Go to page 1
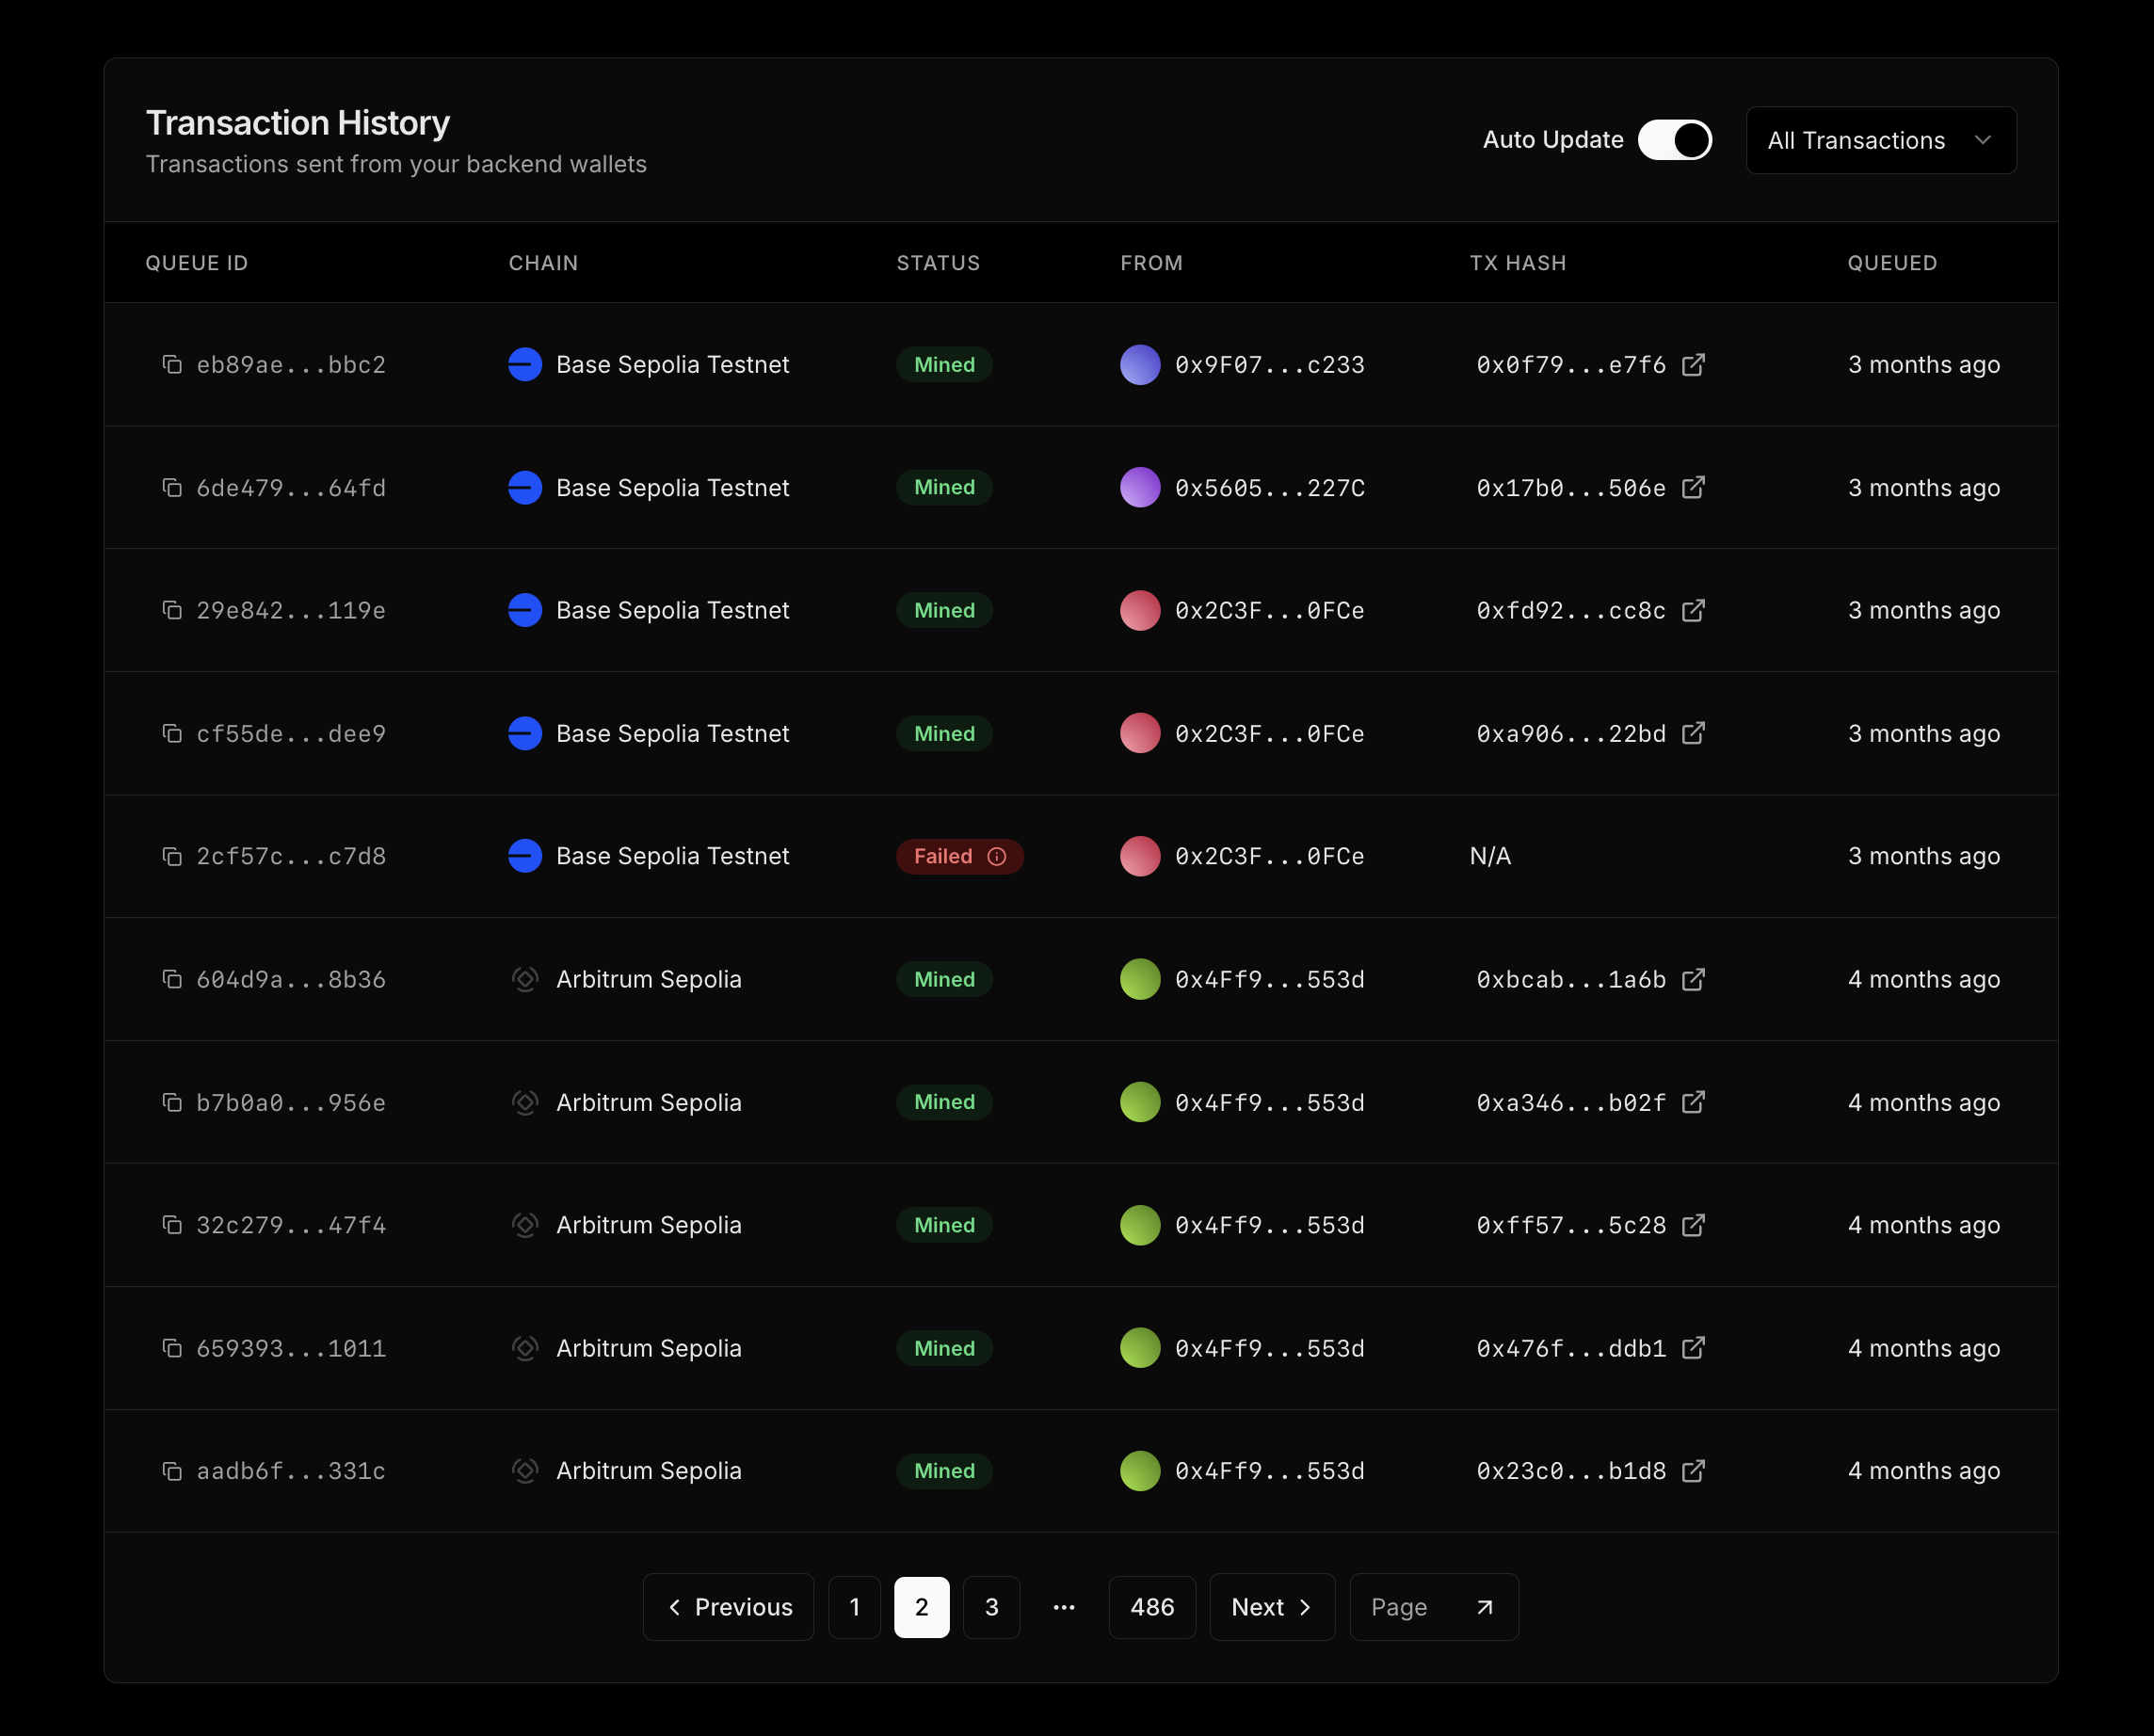This screenshot has height=1736, width=2154. pos(854,1607)
